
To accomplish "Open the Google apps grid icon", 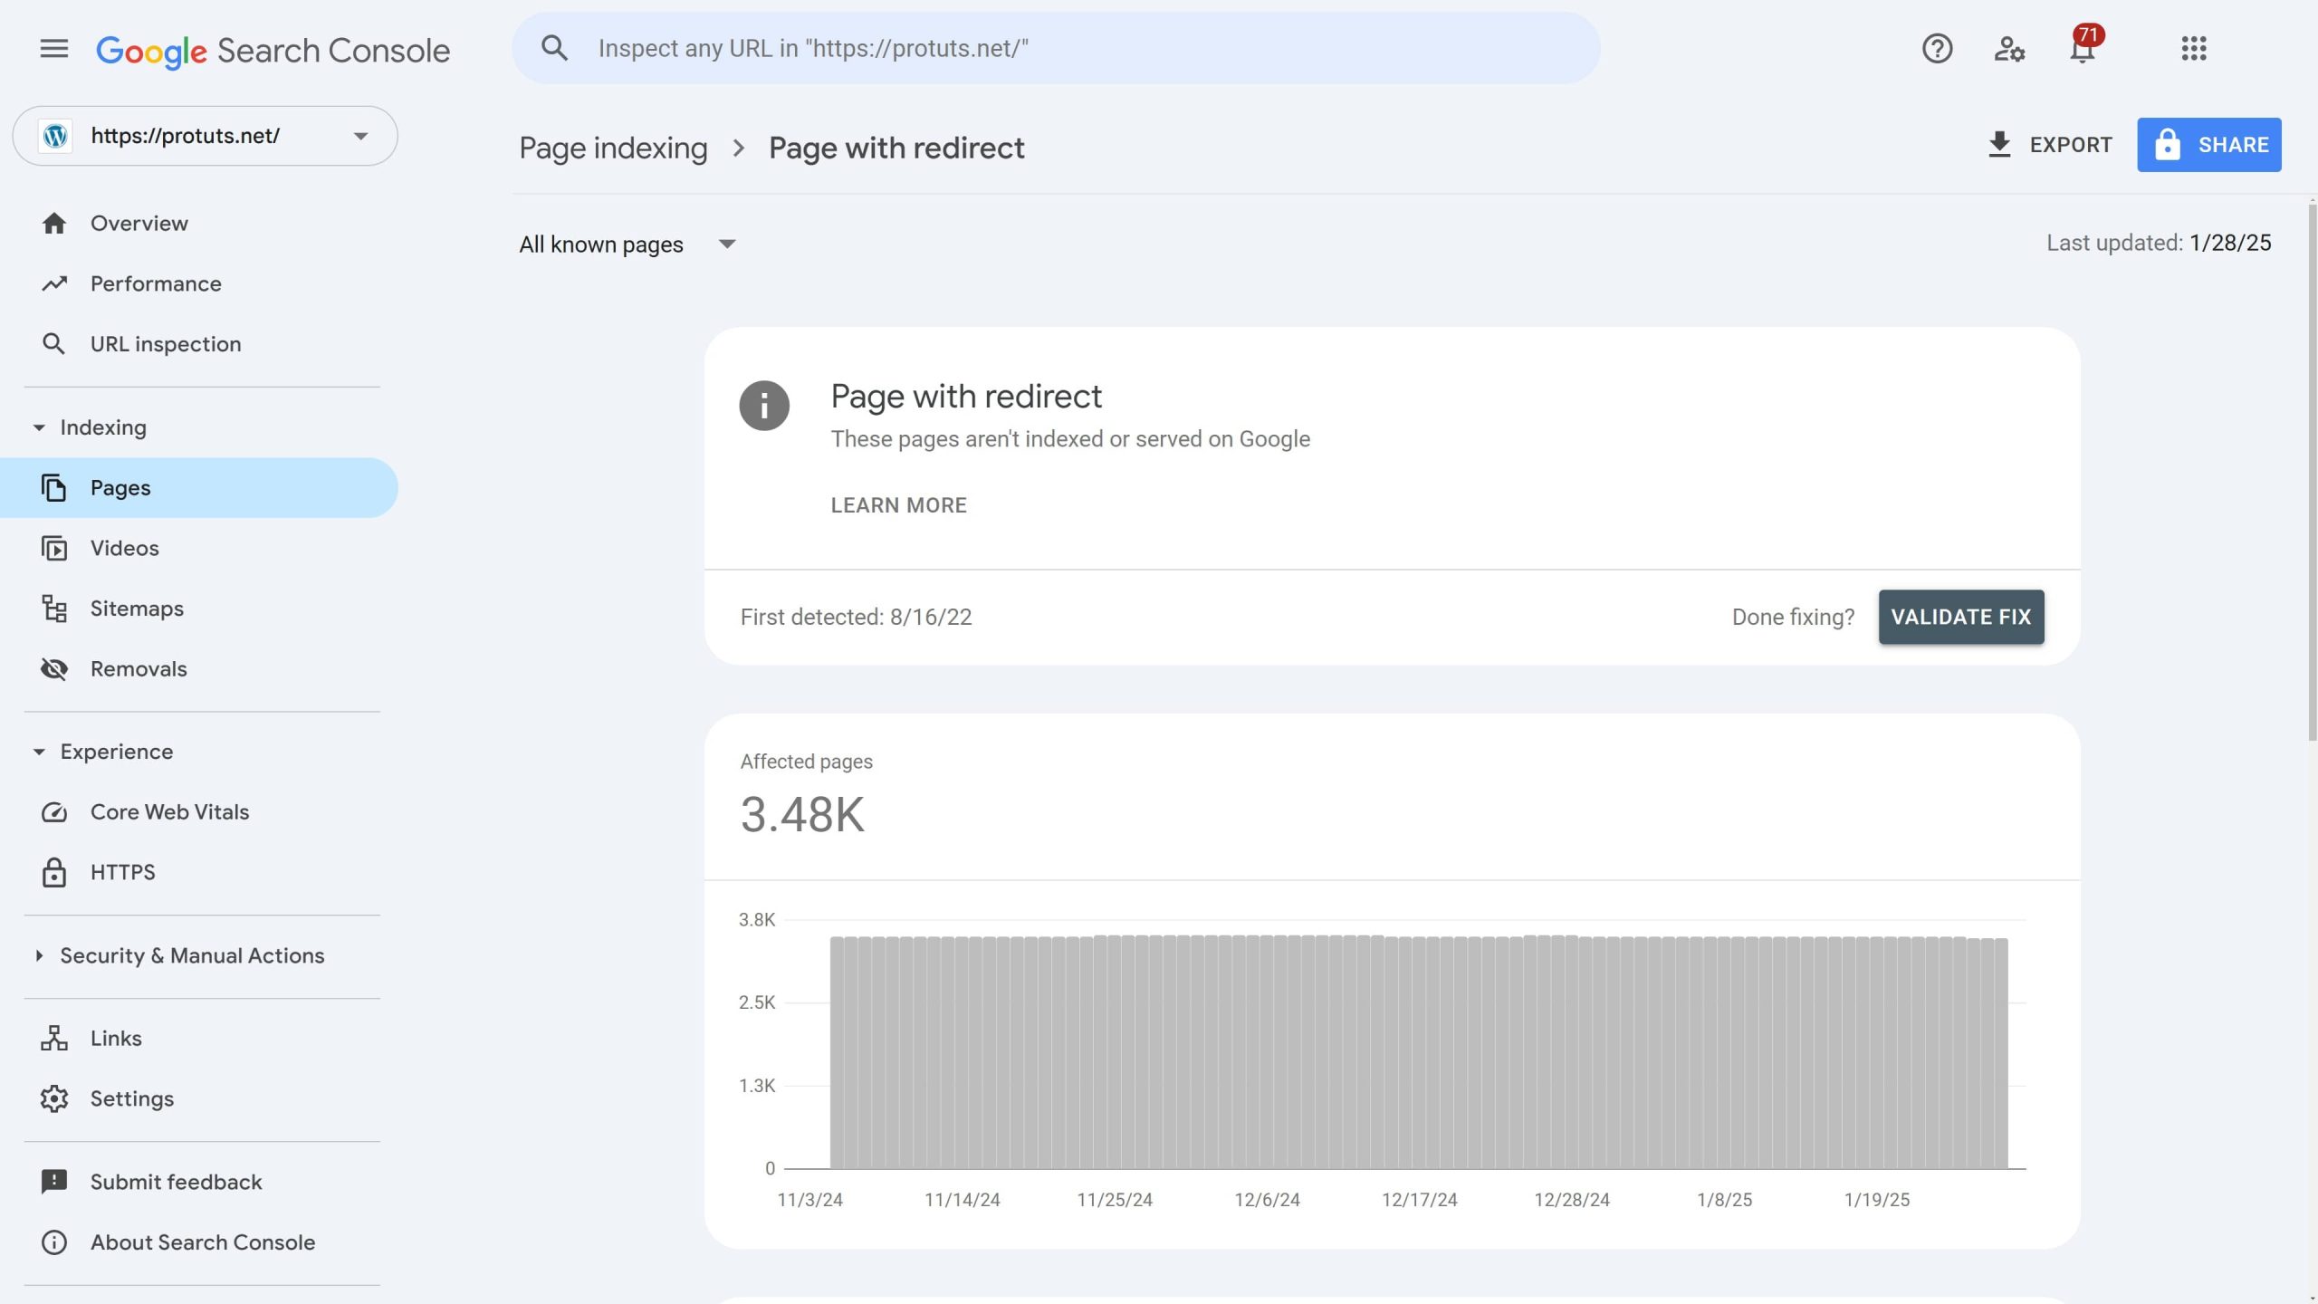I will pos(2193,49).
